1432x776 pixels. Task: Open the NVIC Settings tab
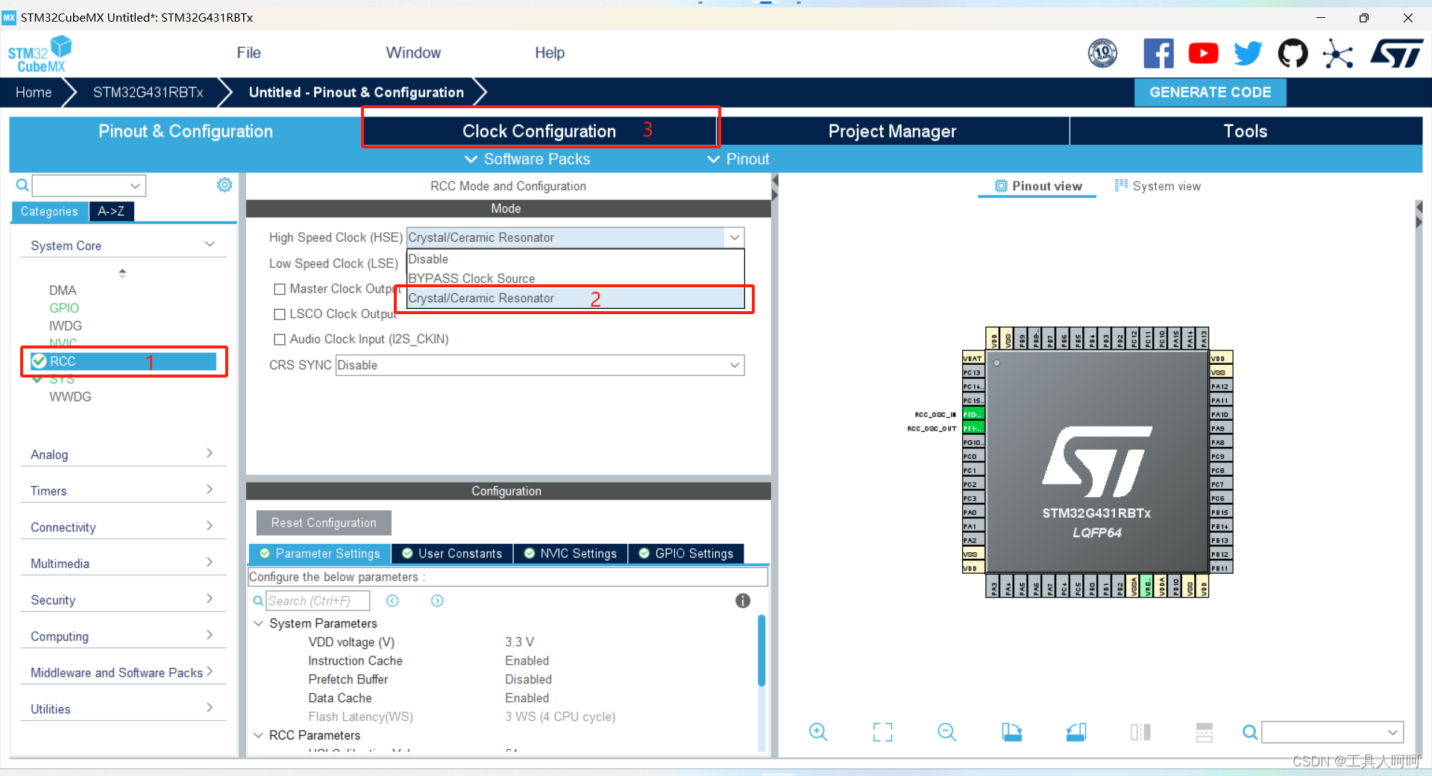[571, 554]
